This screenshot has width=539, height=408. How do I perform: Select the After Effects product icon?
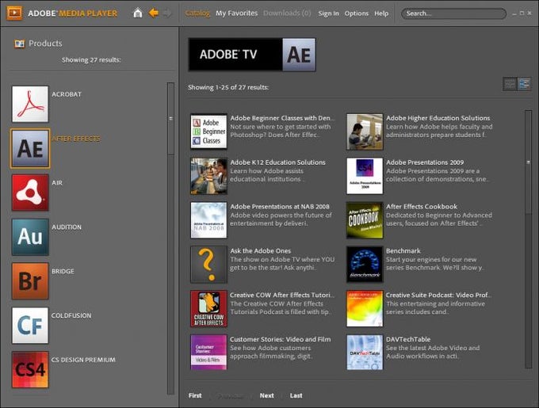pos(30,148)
